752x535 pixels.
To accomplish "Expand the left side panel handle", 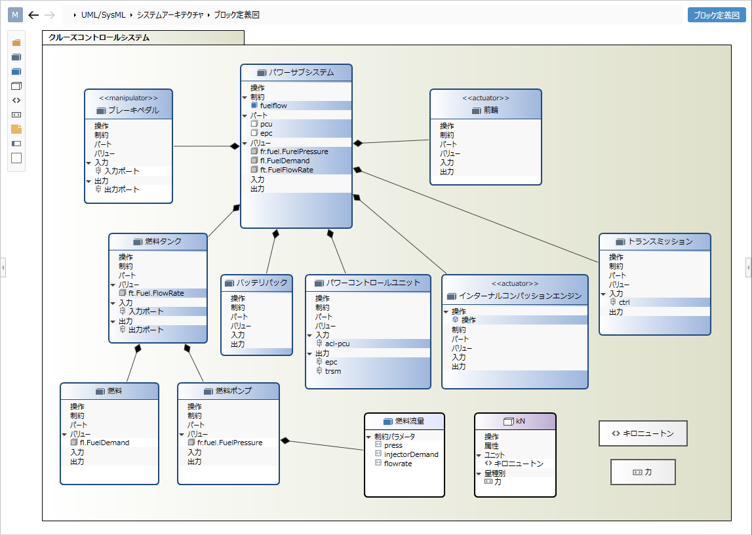I will [3, 267].
